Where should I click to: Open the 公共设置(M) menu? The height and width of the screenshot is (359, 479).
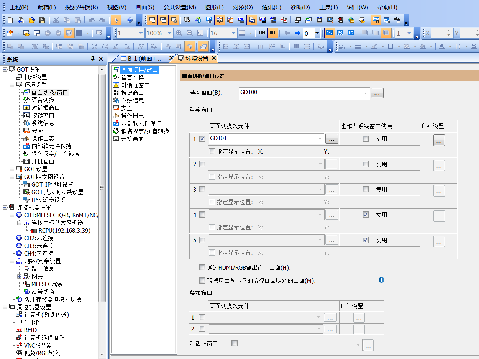pos(179,7)
